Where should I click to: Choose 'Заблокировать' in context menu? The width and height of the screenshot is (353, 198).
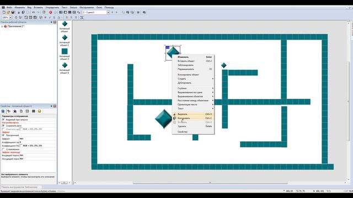pos(193,65)
